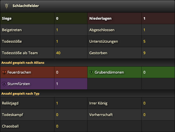
Task: Click the Reliktjagd row label
Action: click(x=10, y=103)
